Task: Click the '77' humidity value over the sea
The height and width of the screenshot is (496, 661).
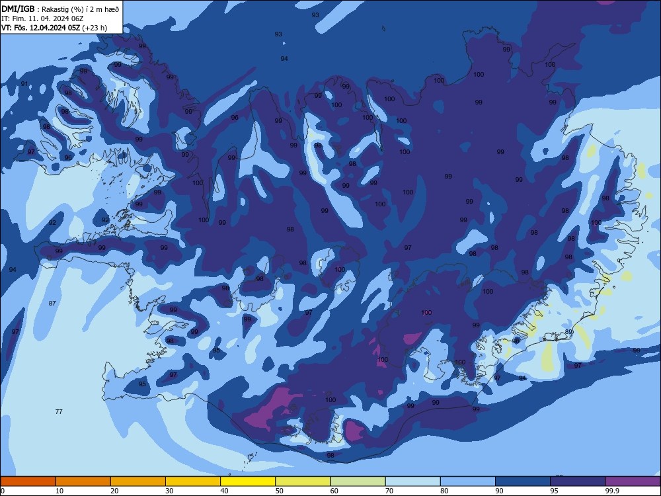Action: tap(59, 411)
